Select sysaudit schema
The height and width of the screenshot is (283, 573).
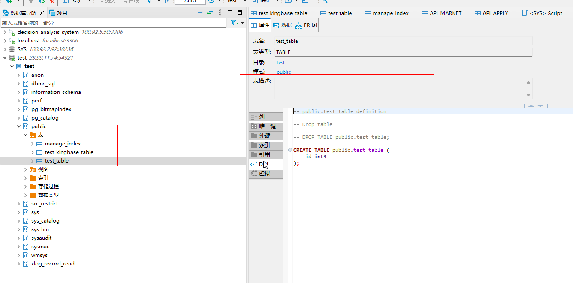tap(41, 238)
